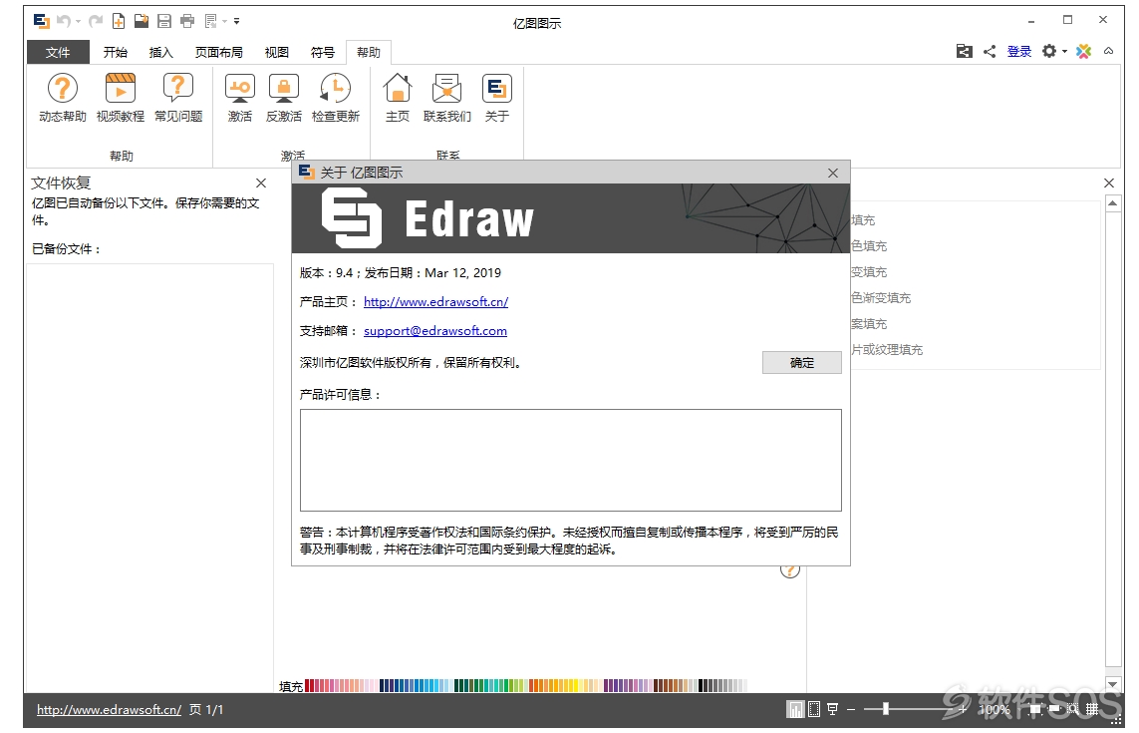
Task: Open the export icon dropdown arrow
Action: click(224, 21)
